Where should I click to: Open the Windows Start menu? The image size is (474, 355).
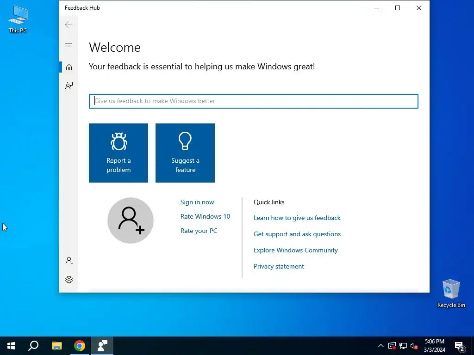coord(11,346)
